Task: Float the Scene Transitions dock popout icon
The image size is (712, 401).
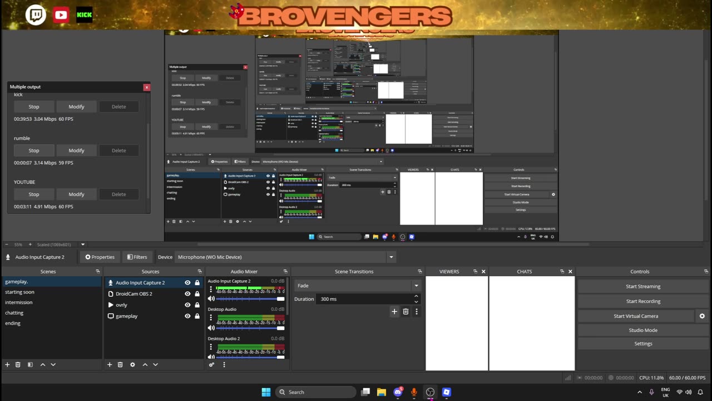Action: [x=420, y=272]
